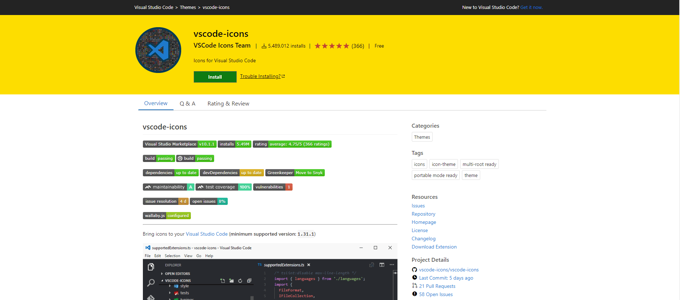The image size is (680, 300).
Task: Open the Go menu in the preview
Action: [199, 256]
